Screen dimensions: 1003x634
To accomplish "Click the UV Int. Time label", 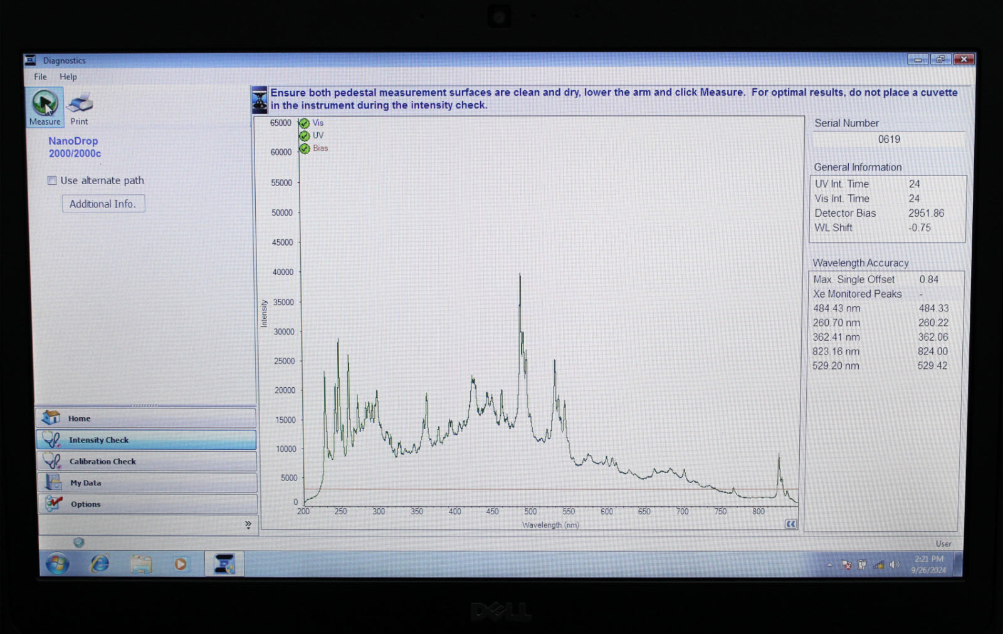I will (842, 184).
